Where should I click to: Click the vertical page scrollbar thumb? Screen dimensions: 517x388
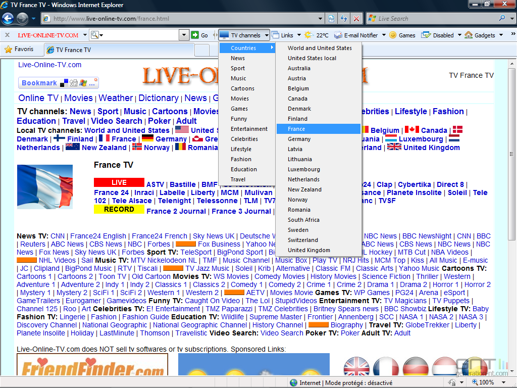(x=511, y=154)
